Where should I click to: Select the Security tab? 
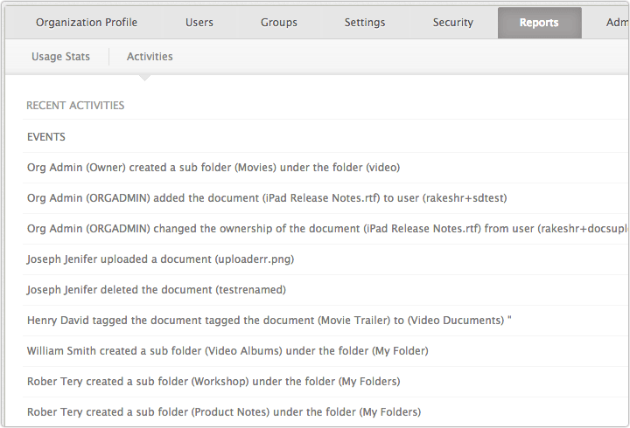point(453,23)
